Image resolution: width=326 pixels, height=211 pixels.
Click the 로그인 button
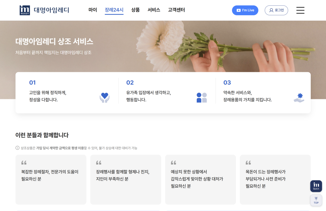coord(276,10)
